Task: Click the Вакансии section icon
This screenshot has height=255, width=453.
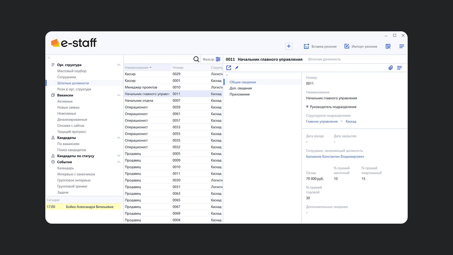Action: pyautogui.click(x=53, y=95)
